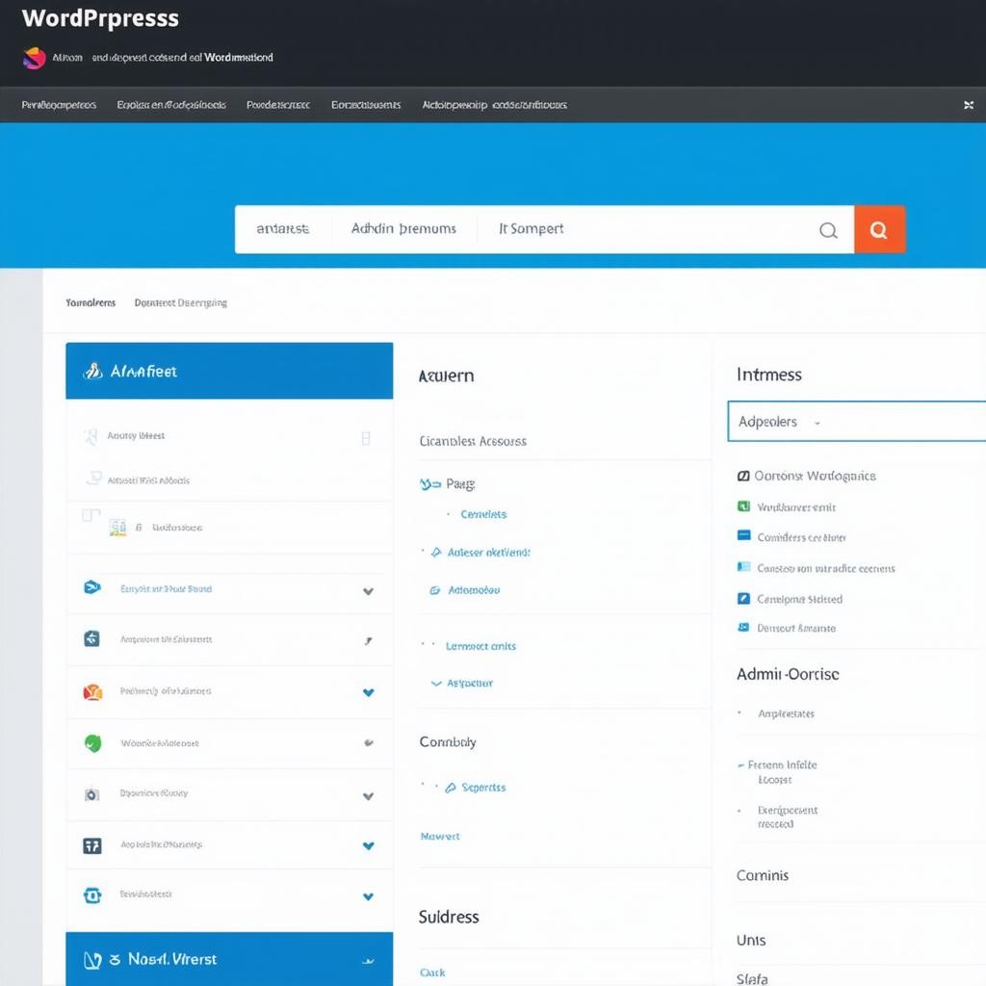The height and width of the screenshot is (986, 986).
Task: Select the Adhdin bremums search tab
Action: tap(403, 229)
